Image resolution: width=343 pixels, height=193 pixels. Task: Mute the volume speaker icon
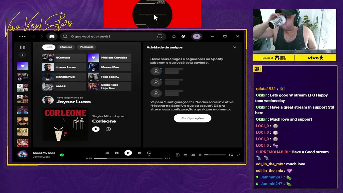(200, 155)
